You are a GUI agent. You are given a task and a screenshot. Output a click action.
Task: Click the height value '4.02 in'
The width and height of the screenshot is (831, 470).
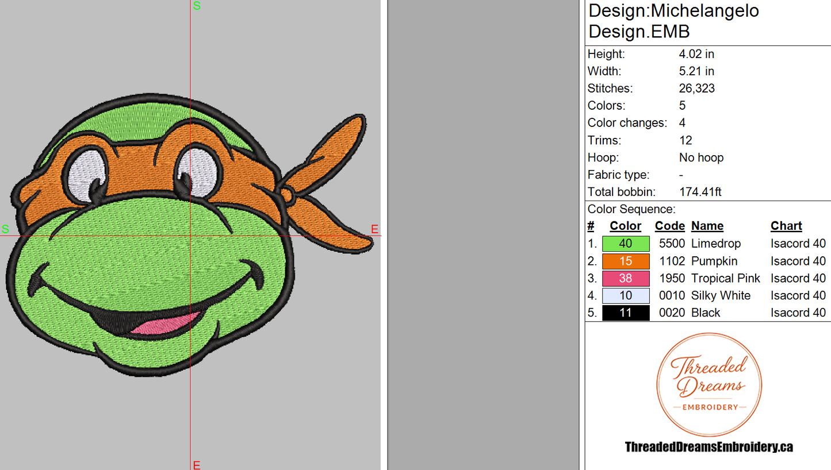point(696,54)
